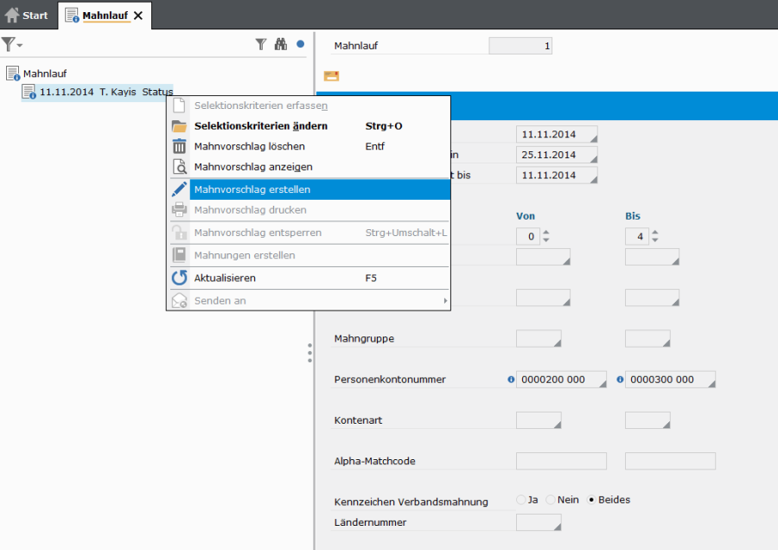Select Ja for Kennzeichen Verbandsmahnung
Viewport: 778px width, 550px height.
tap(520, 500)
